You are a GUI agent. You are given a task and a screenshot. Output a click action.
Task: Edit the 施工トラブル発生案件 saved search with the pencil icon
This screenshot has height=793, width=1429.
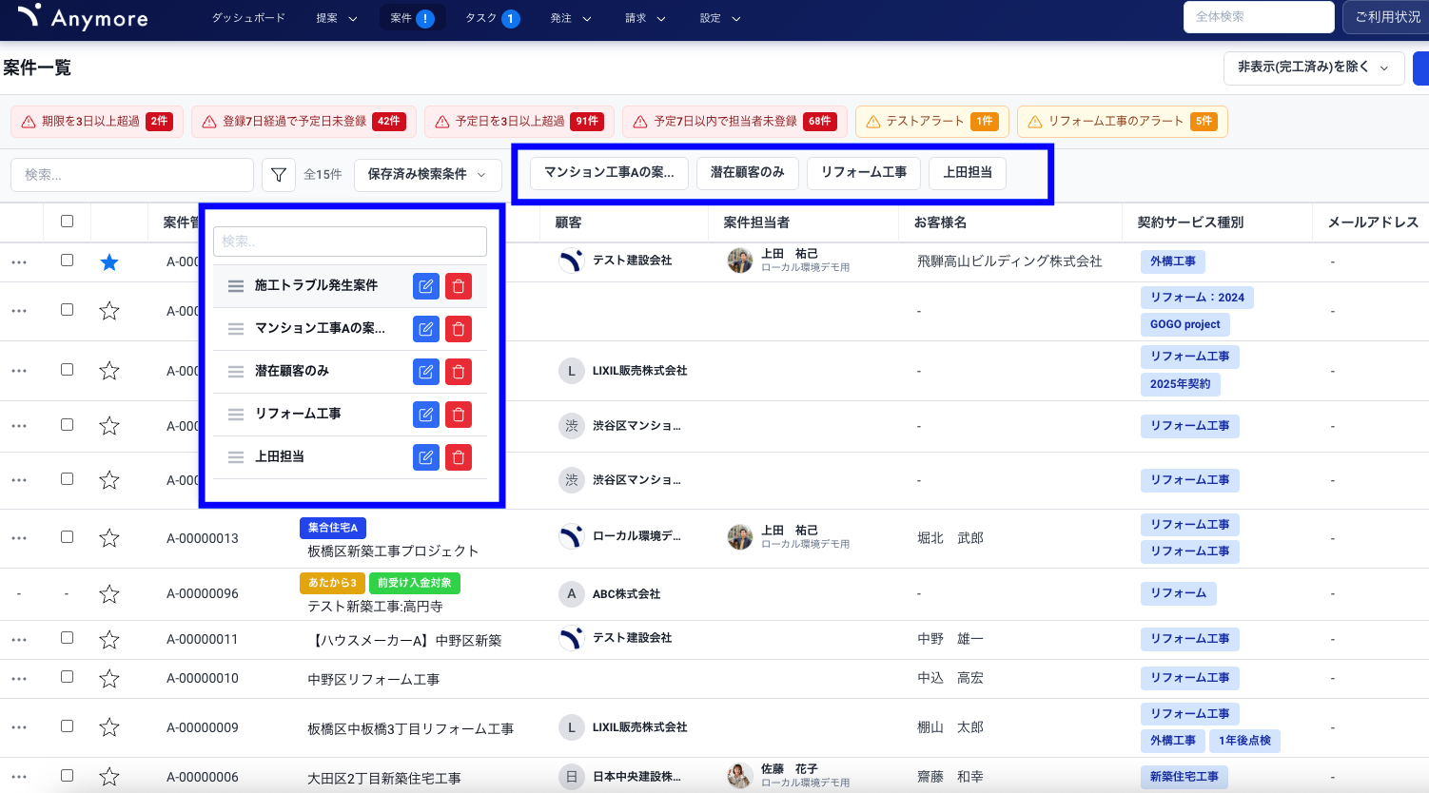425,285
